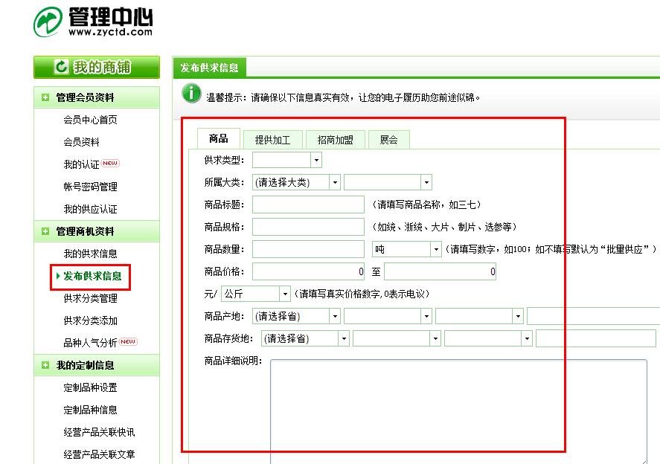This screenshot has height=464, width=660.
Task: Open the 请选择大类 dropdown
Action: pyautogui.click(x=335, y=181)
